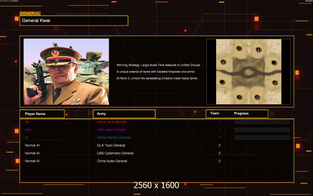The height and width of the screenshot is (196, 313).
Task: Click the 'At Rank 3' Emperor tanks line
Action: coord(157,78)
